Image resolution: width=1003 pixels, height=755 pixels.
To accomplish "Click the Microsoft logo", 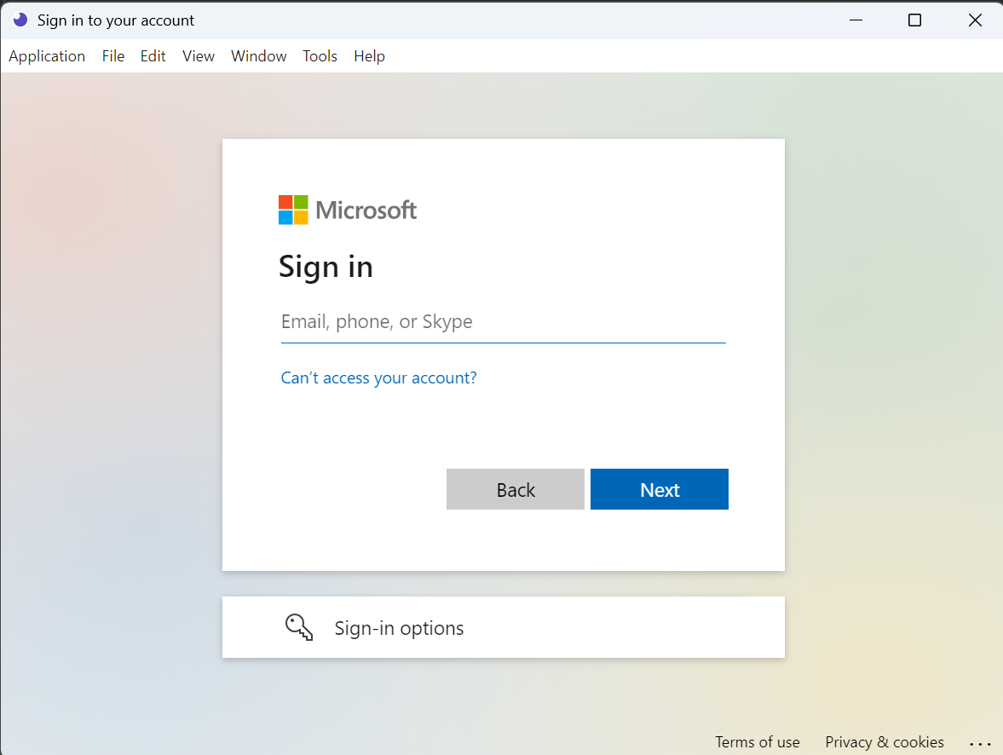I will (x=348, y=210).
